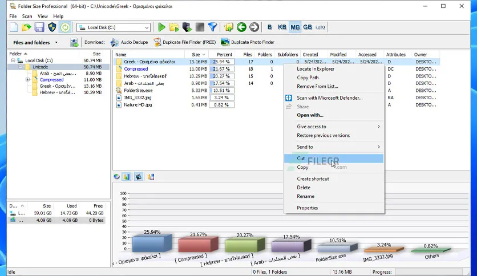
Task: Click the blue 25.94% chart bar
Action: (x=152, y=243)
